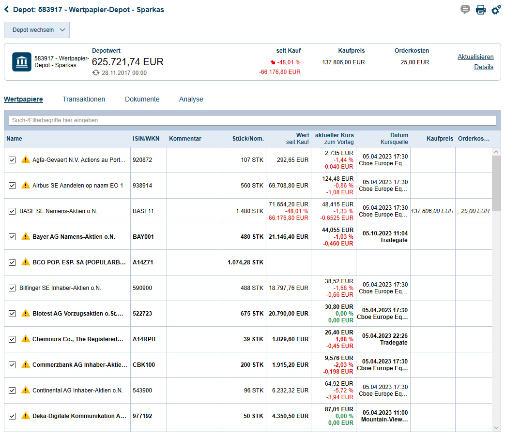Open settings gear icon
505x434 pixels.
pos(496,10)
